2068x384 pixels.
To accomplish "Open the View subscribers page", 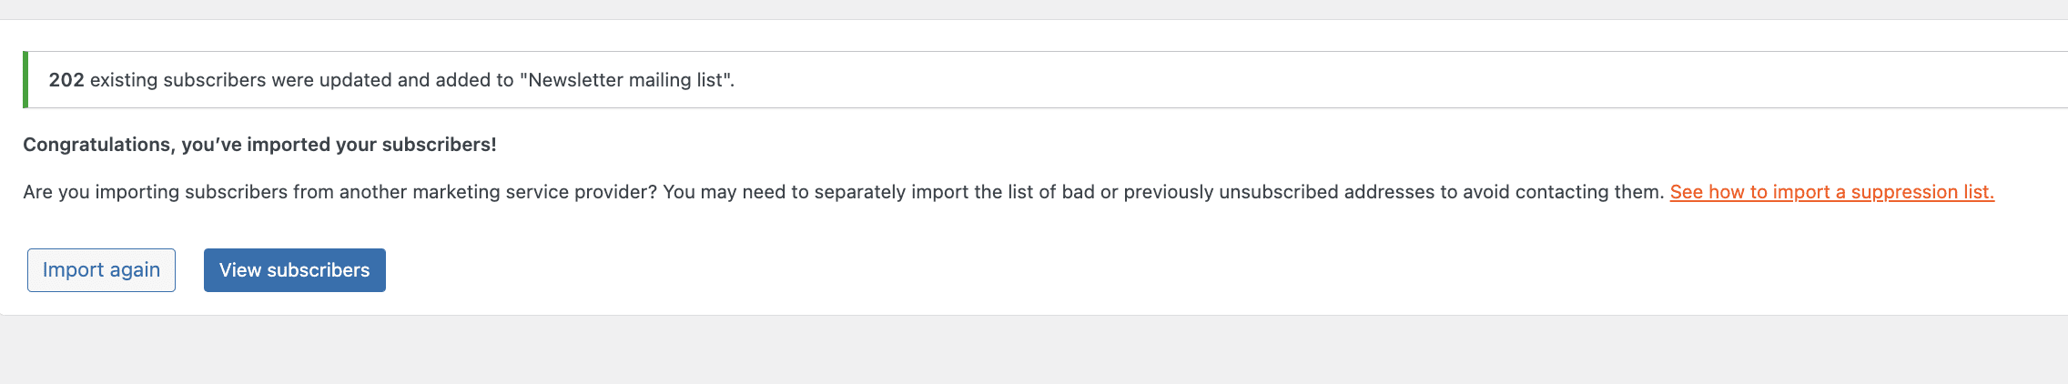I will click(294, 270).
